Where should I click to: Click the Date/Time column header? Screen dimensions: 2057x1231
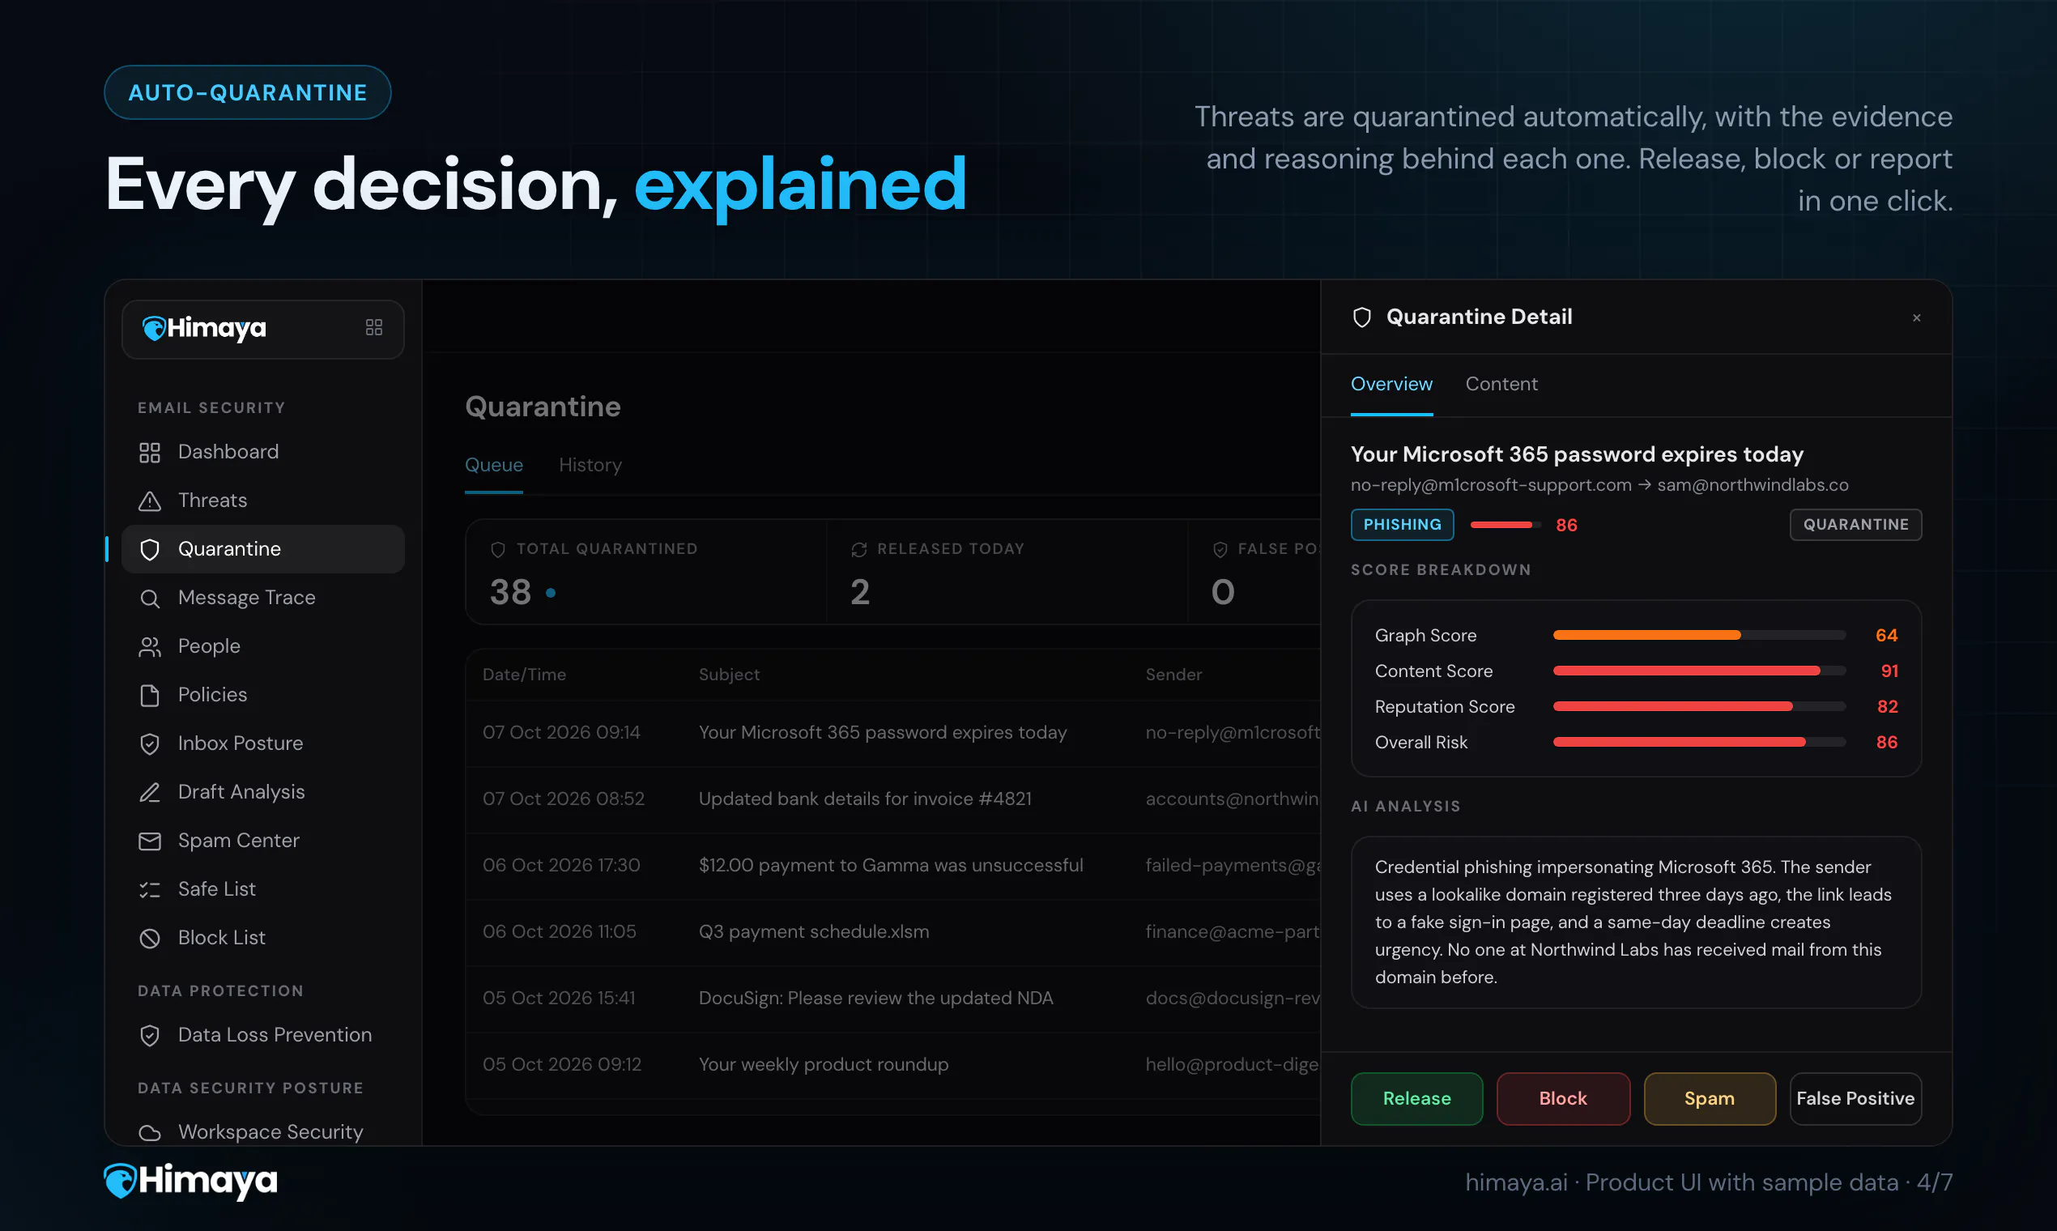click(x=524, y=675)
